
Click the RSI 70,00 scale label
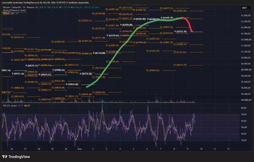click(244, 115)
